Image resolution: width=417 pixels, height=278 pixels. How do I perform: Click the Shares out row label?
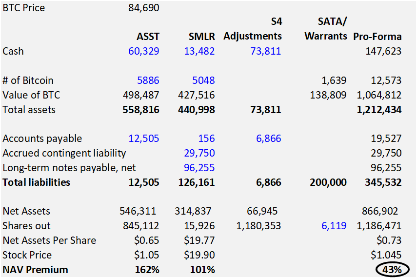26,226
